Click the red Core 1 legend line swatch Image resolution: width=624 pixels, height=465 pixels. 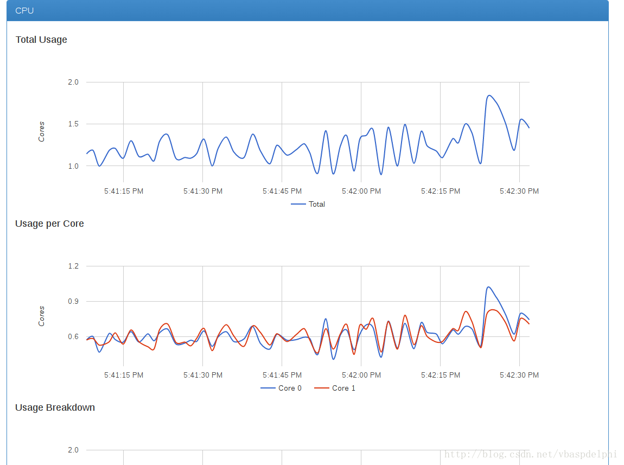click(x=322, y=388)
